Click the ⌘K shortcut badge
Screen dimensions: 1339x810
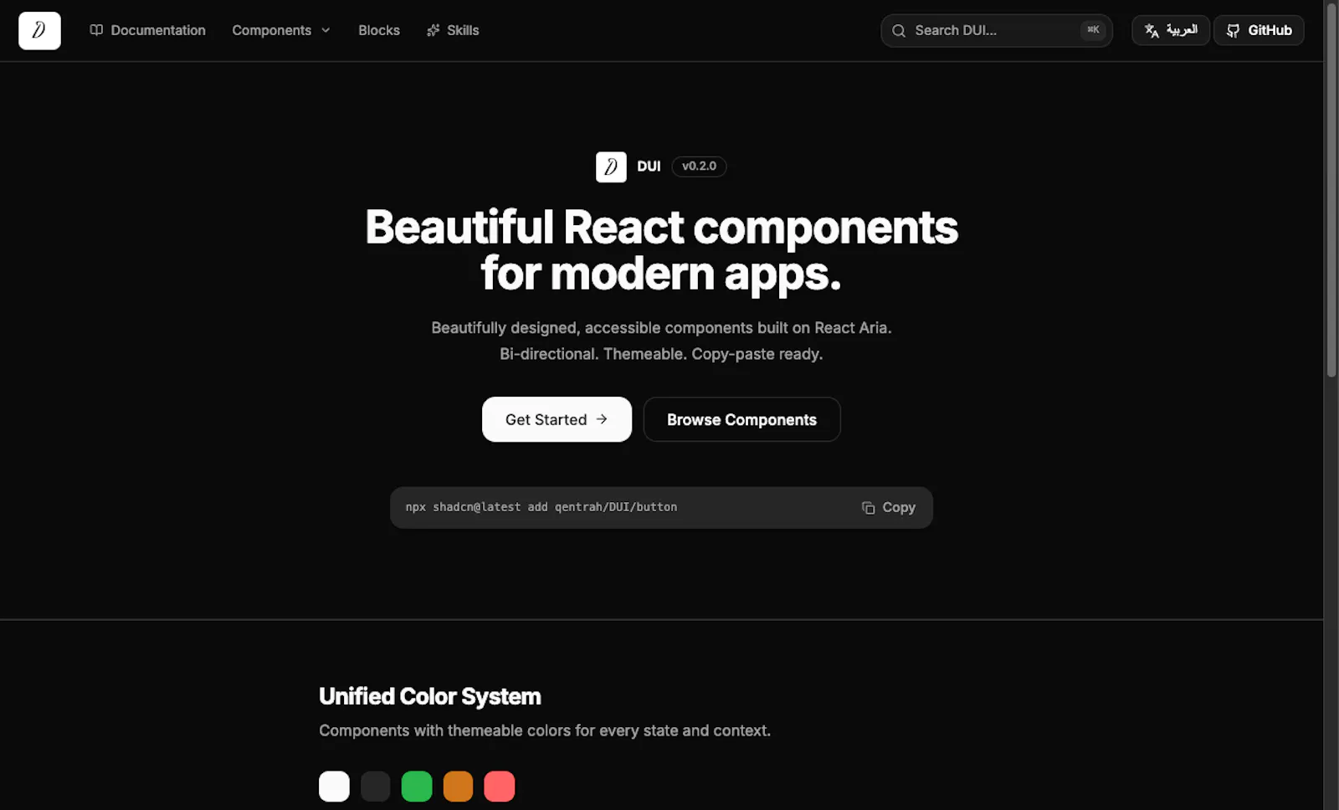point(1093,30)
